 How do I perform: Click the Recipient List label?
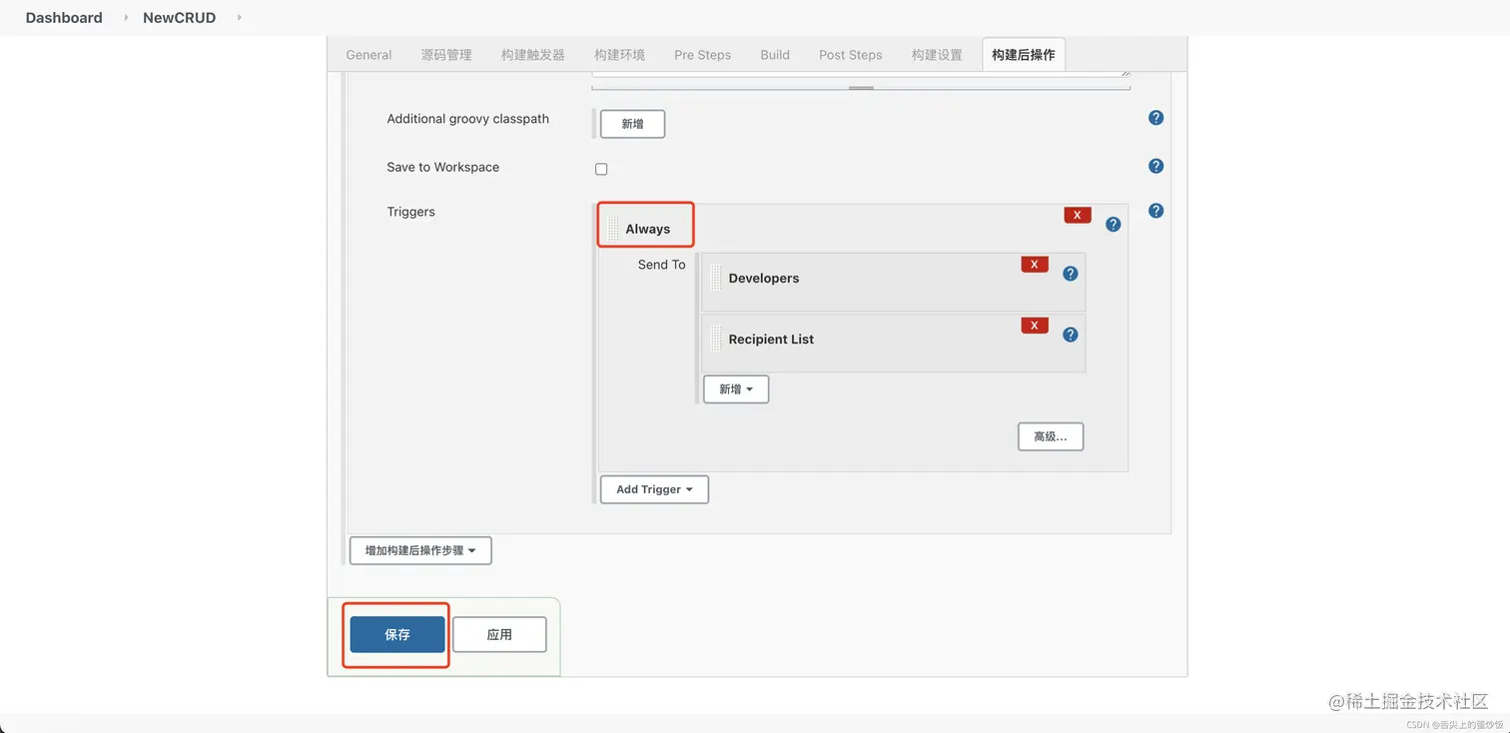[771, 340]
